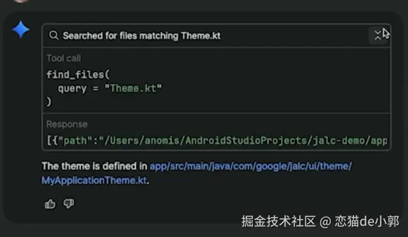Click the 'Tool call' section label
The width and height of the screenshot is (408, 237).
click(x=63, y=58)
